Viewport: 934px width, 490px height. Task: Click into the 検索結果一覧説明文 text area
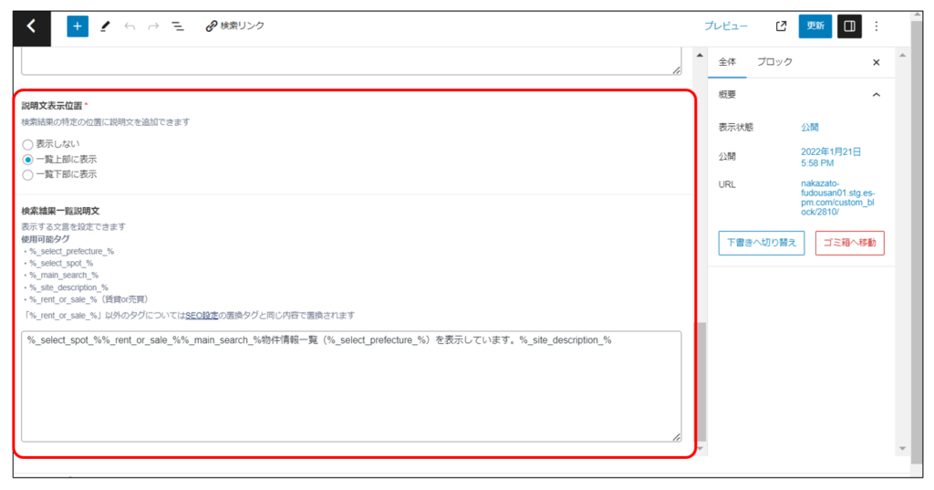pos(351,388)
